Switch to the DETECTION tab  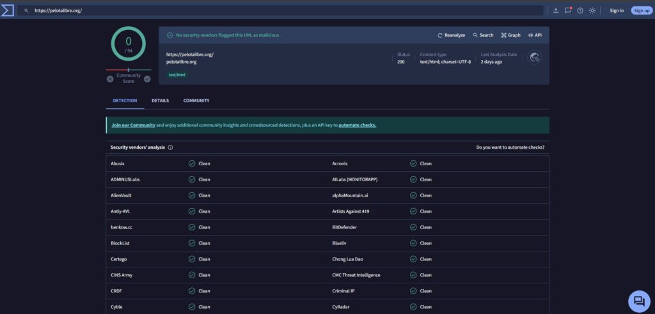125,100
